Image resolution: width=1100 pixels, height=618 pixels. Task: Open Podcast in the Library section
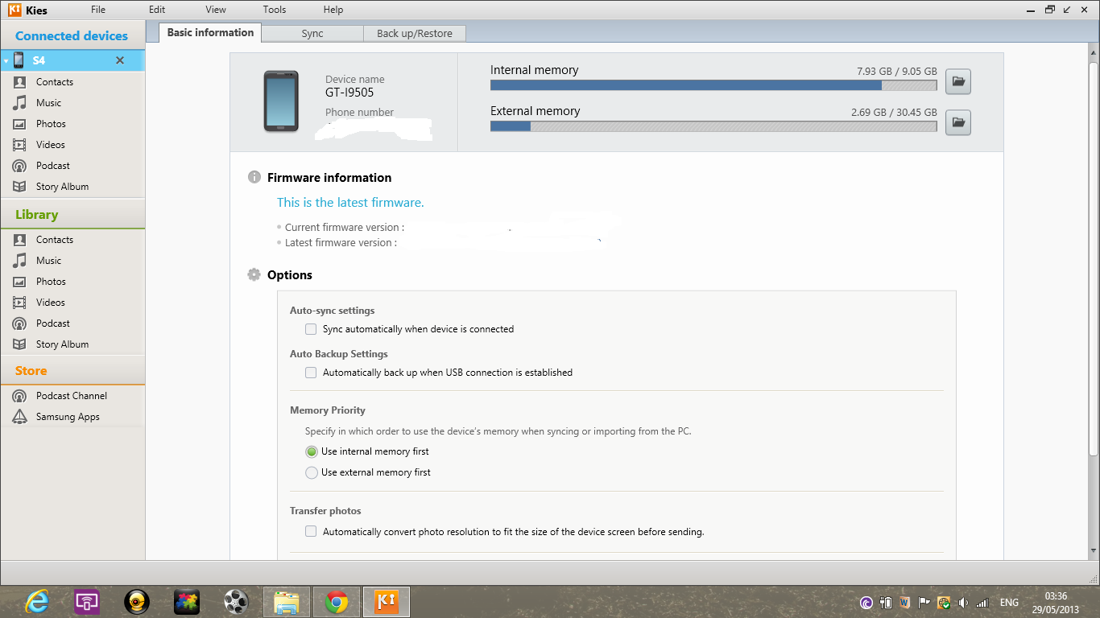tap(52, 323)
